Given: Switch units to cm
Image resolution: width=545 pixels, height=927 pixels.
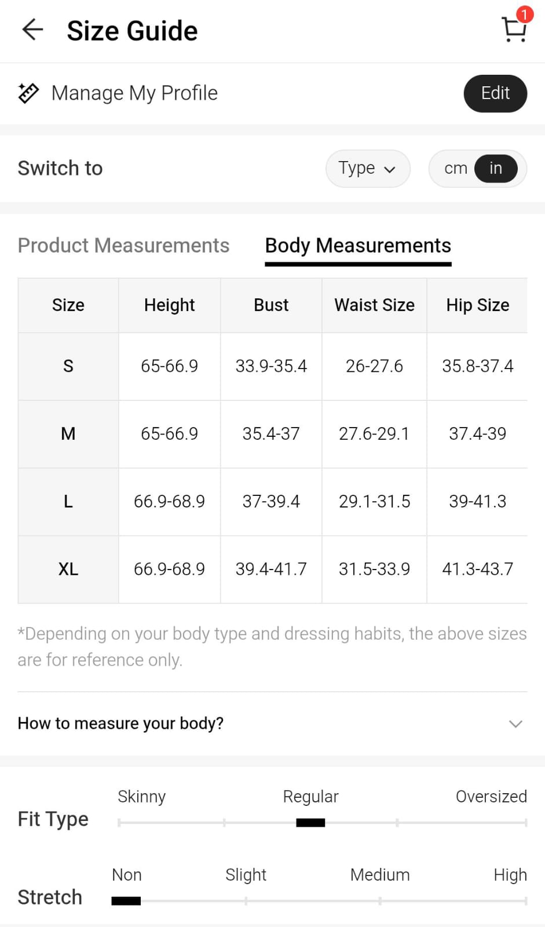Looking at the screenshot, I should [x=455, y=169].
